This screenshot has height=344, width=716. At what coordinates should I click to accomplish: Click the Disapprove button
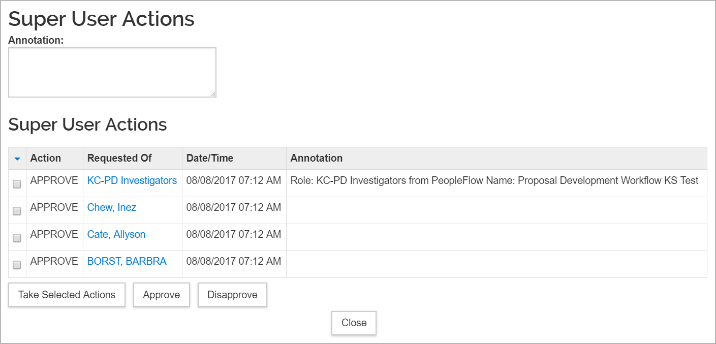(x=232, y=295)
